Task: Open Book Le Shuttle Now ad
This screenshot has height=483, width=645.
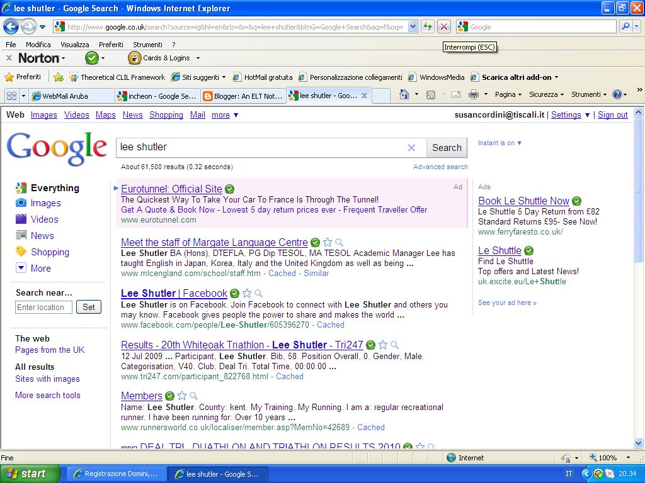Action: pos(523,201)
